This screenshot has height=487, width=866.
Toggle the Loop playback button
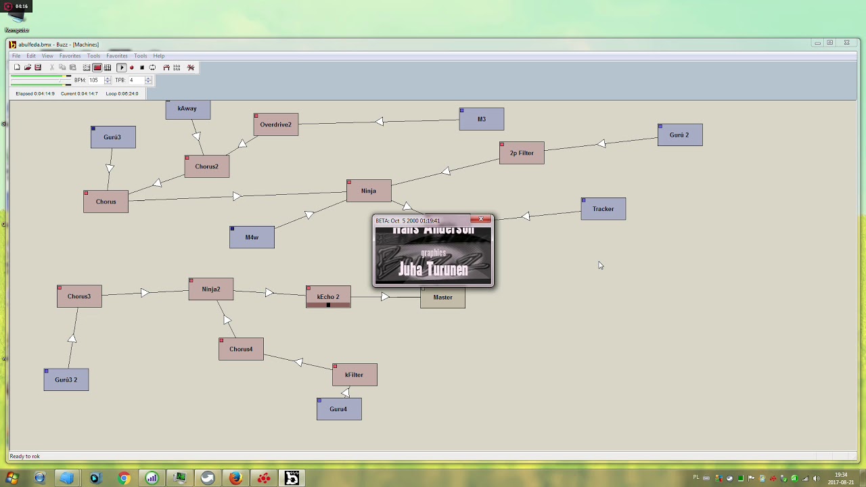(x=152, y=68)
